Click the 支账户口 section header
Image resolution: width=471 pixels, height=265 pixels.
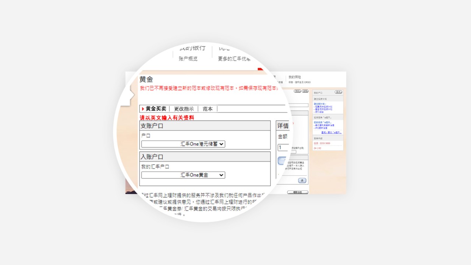[x=205, y=126]
